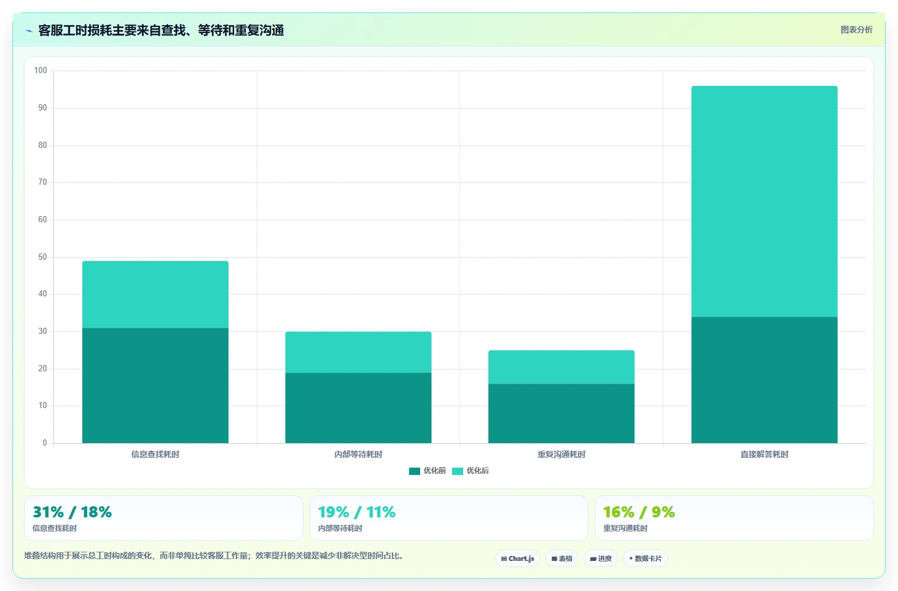This screenshot has height=591, width=898.
Task: Click the 信息查找耗时 caption in stat card
Action: (x=55, y=528)
